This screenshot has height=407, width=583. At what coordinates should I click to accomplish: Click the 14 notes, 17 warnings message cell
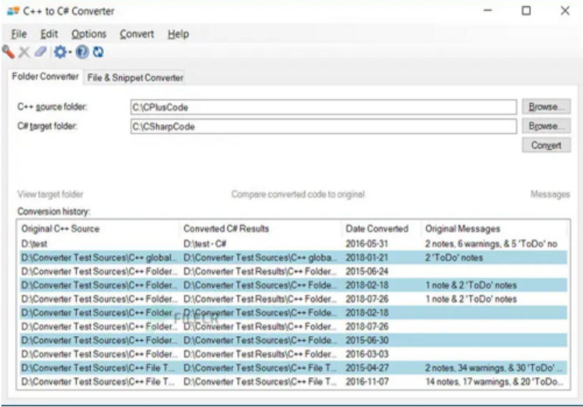[x=494, y=381]
